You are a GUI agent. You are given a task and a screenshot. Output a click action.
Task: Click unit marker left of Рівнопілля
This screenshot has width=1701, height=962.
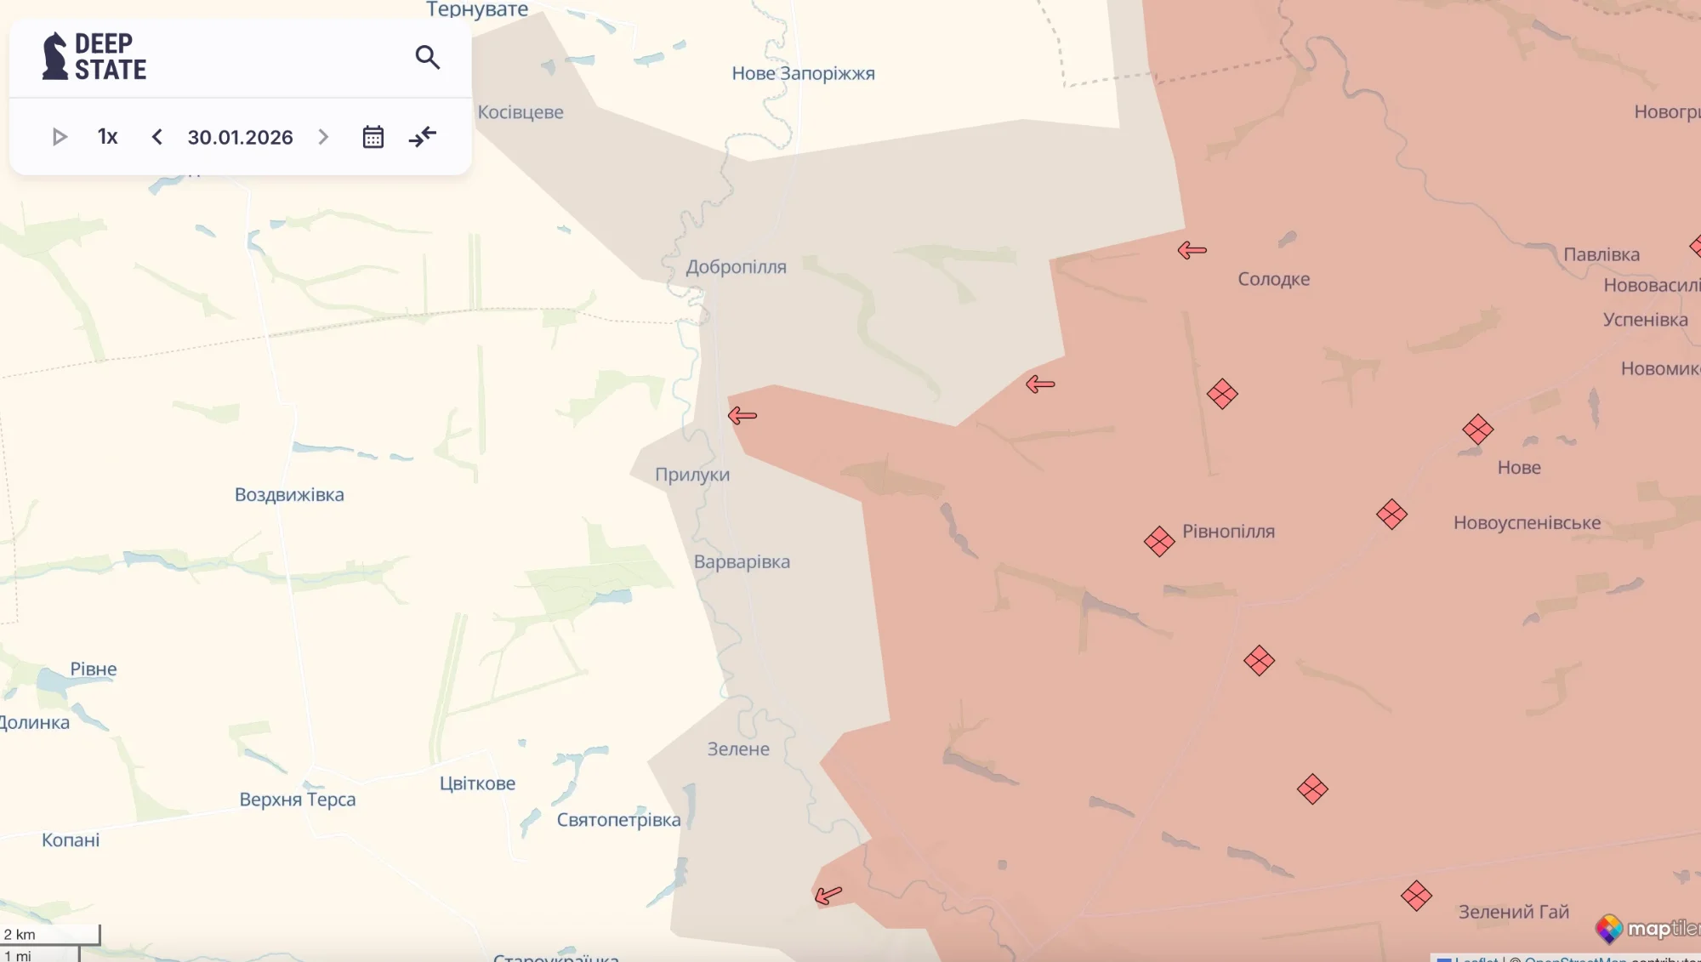(x=1159, y=541)
